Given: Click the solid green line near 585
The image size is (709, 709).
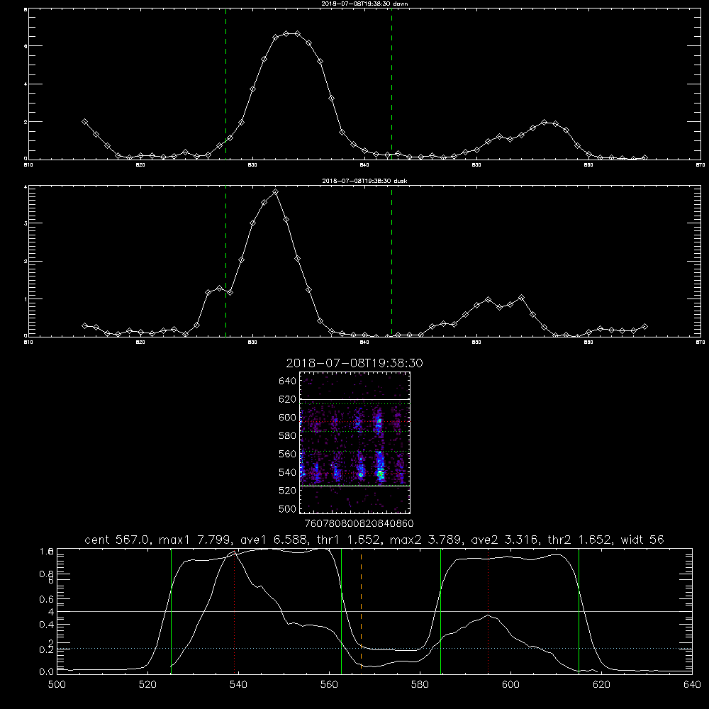Looking at the screenshot, I should point(441,610).
